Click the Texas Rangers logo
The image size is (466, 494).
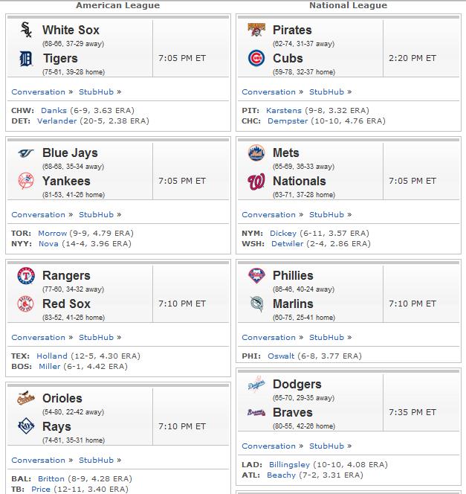click(x=26, y=276)
